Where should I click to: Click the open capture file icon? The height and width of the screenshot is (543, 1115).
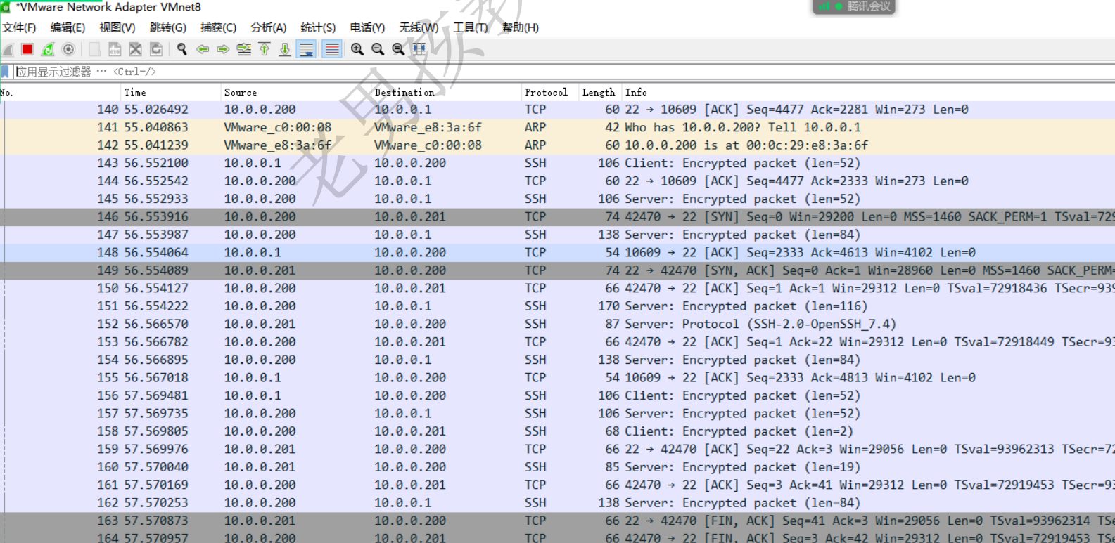click(94, 49)
